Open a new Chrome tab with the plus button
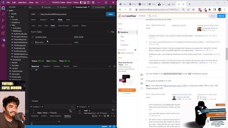 tap(189, 4)
